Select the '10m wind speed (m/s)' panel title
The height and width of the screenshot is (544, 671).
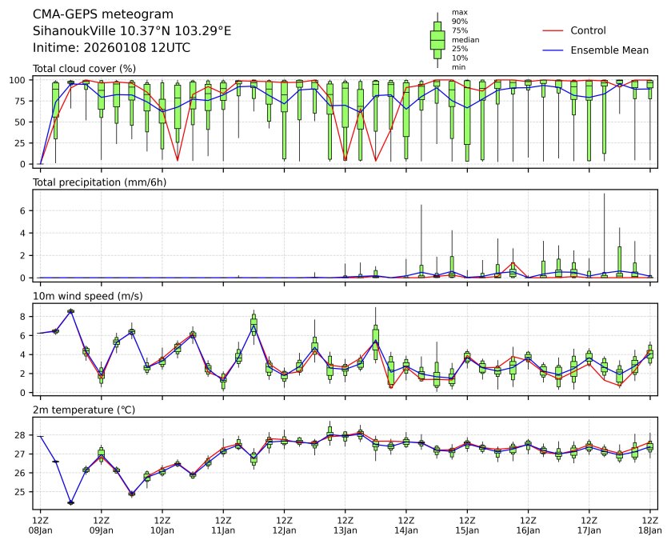click(86, 297)
